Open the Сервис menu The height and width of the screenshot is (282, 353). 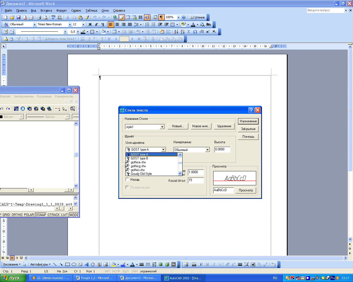tap(76, 10)
